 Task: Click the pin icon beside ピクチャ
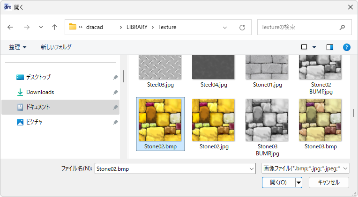[116, 122]
